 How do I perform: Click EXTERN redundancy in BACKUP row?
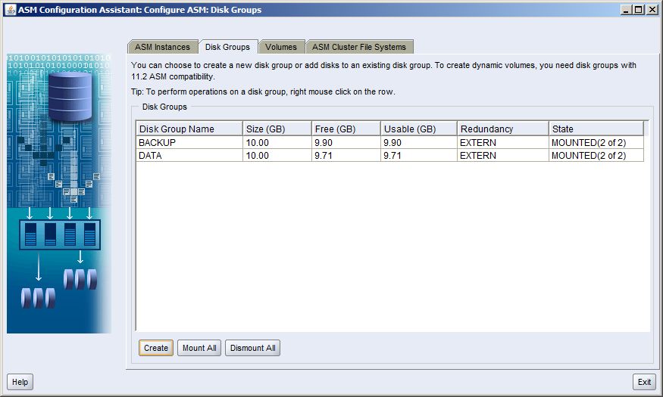click(x=503, y=143)
